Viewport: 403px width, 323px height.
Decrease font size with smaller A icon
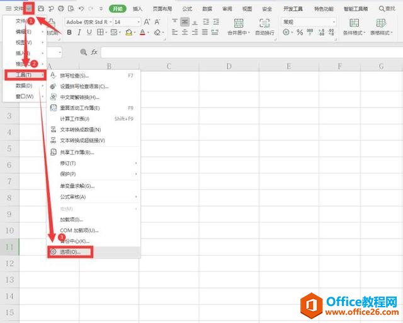157,22
